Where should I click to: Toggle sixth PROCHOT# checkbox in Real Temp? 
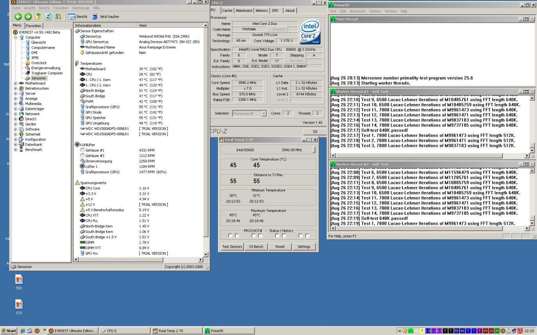click(x=284, y=236)
